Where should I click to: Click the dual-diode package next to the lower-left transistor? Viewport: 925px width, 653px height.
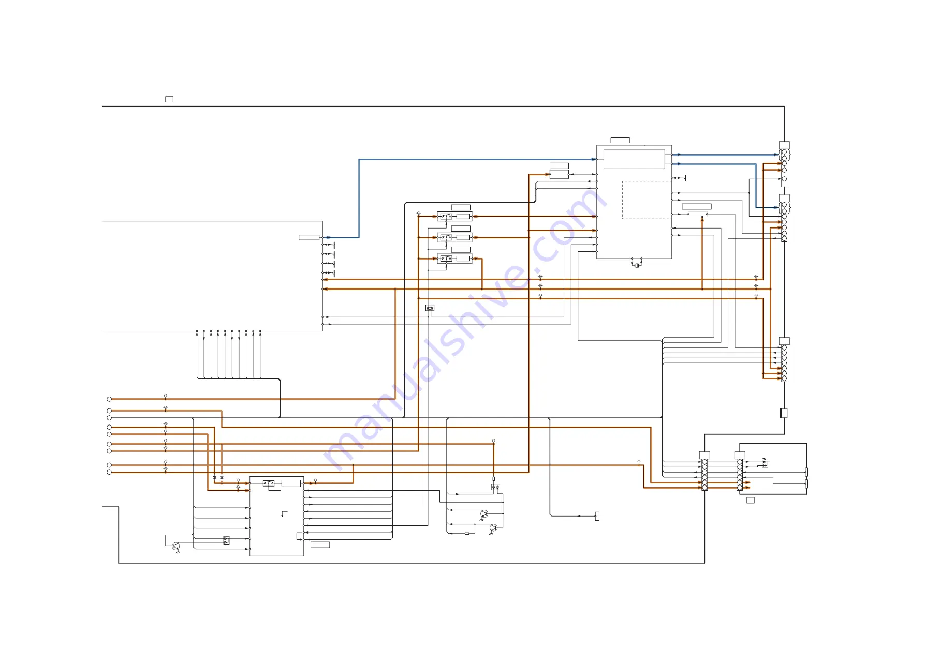coord(226,540)
